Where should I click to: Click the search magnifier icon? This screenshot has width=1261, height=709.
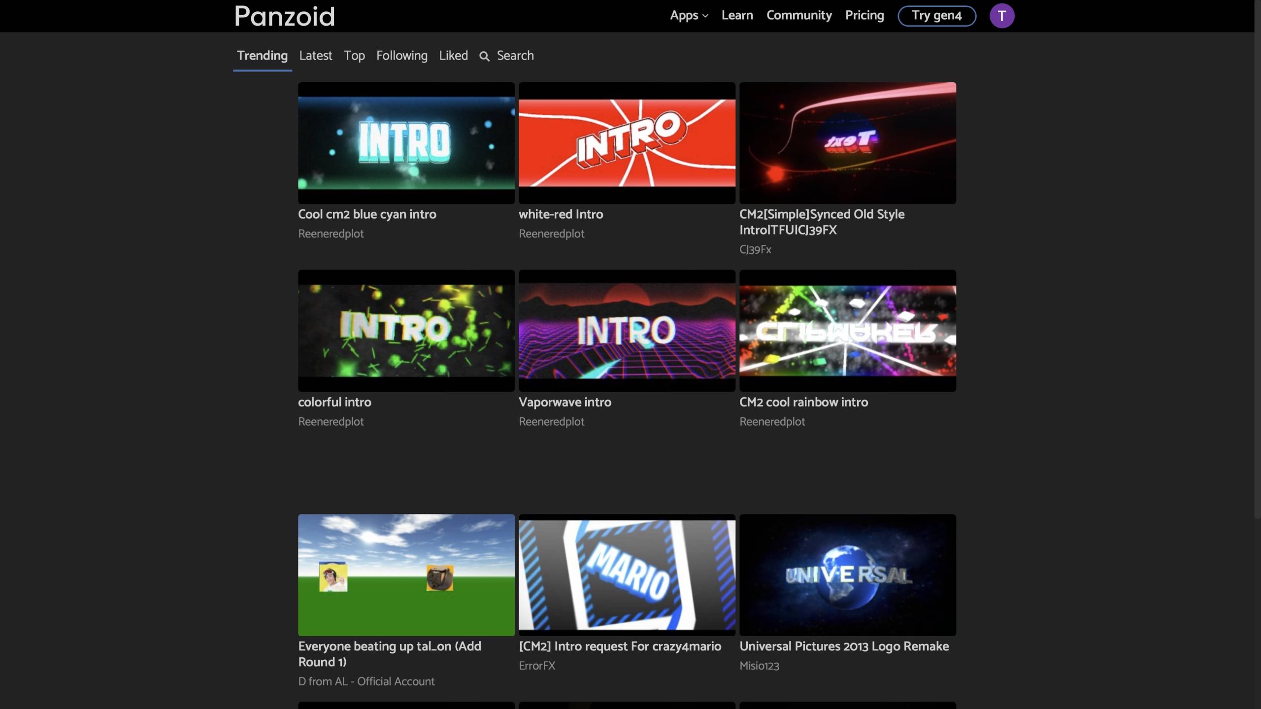coord(484,56)
